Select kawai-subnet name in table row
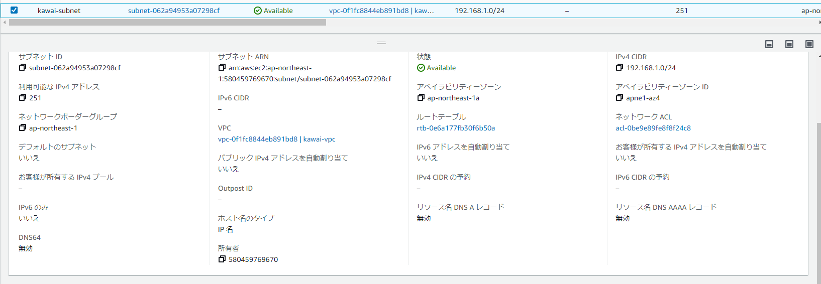 click(59, 11)
